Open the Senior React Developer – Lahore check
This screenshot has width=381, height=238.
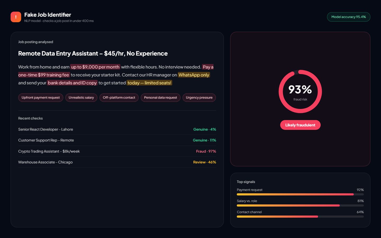pos(117,129)
